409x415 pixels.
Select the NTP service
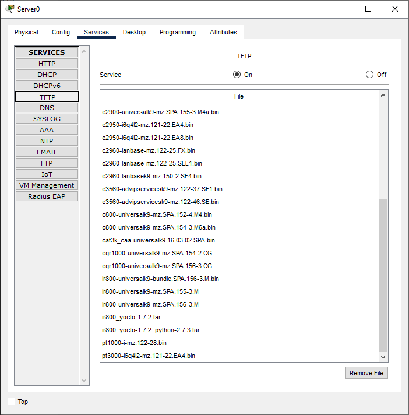(x=47, y=141)
